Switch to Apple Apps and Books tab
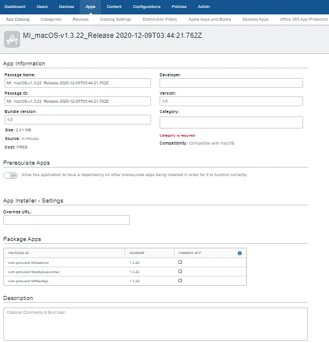 click(x=210, y=20)
